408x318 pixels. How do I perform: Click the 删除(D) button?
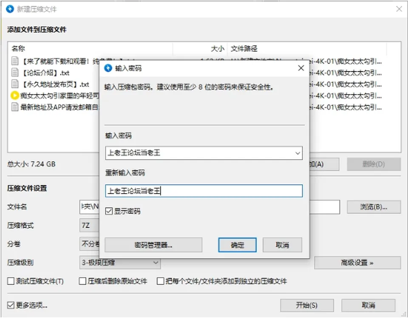pos(374,164)
